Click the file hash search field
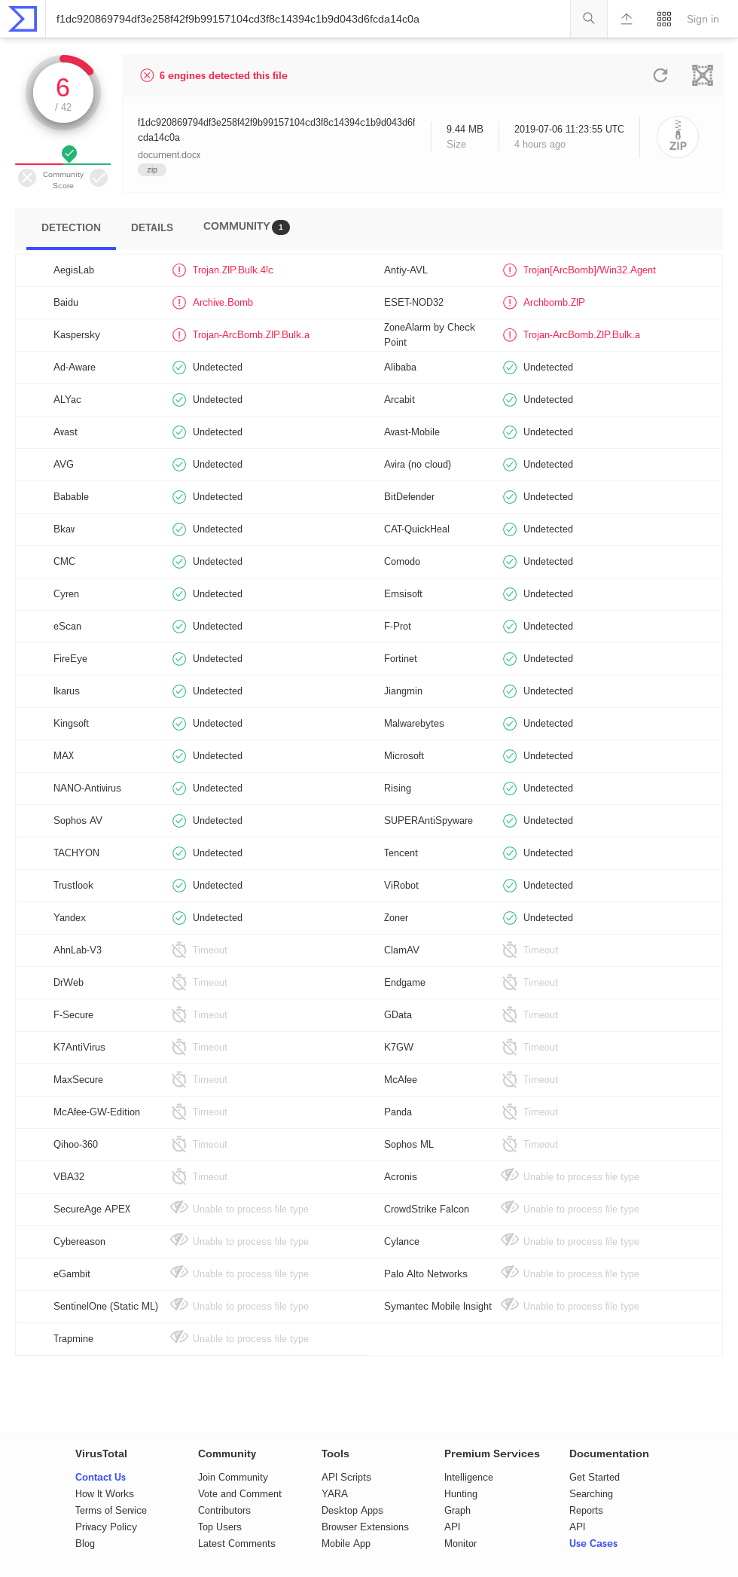 click(308, 19)
